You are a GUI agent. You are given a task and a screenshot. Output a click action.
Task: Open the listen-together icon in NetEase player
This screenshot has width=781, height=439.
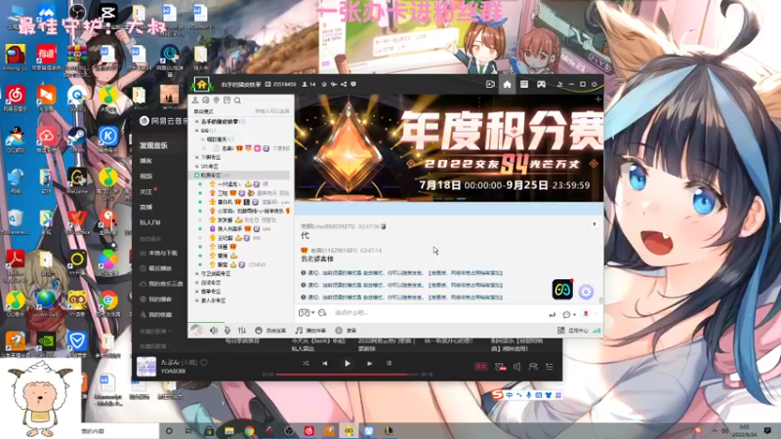point(533,367)
